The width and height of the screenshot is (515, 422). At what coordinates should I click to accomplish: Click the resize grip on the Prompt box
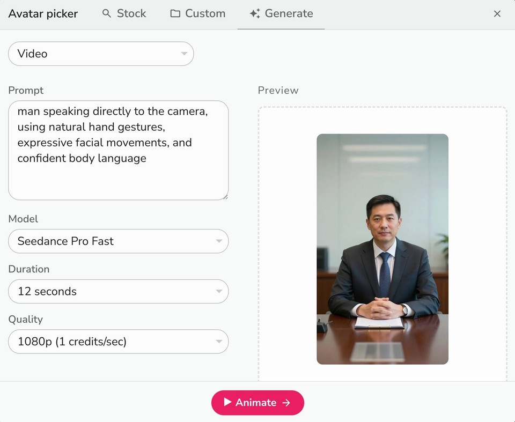click(x=225, y=196)
